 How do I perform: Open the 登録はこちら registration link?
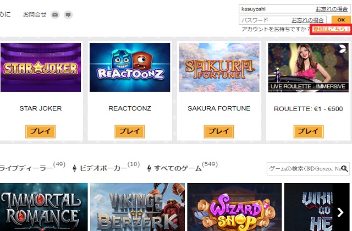[x=331, y=29]
